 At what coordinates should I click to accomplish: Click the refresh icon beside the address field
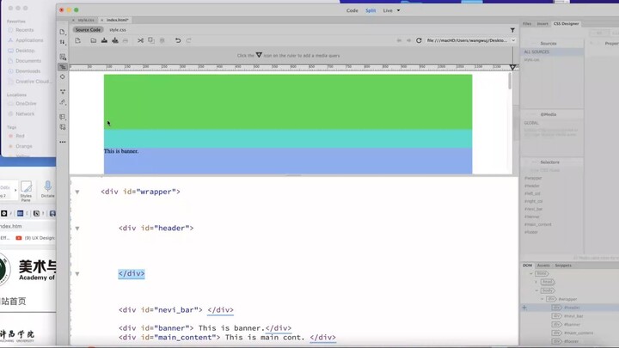[420, 40]
